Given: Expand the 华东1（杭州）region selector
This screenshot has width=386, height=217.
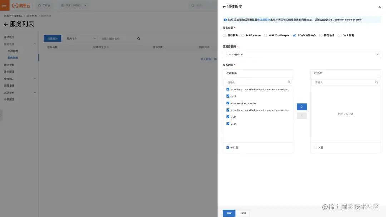Looking at the screenshot, I should point(74,5).
